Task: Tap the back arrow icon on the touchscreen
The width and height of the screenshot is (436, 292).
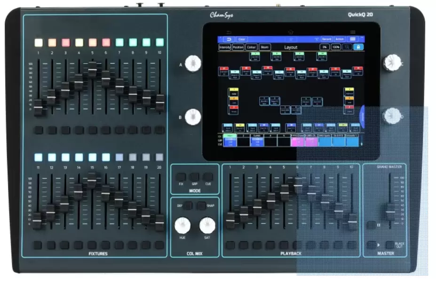Action: click(230, 39)
